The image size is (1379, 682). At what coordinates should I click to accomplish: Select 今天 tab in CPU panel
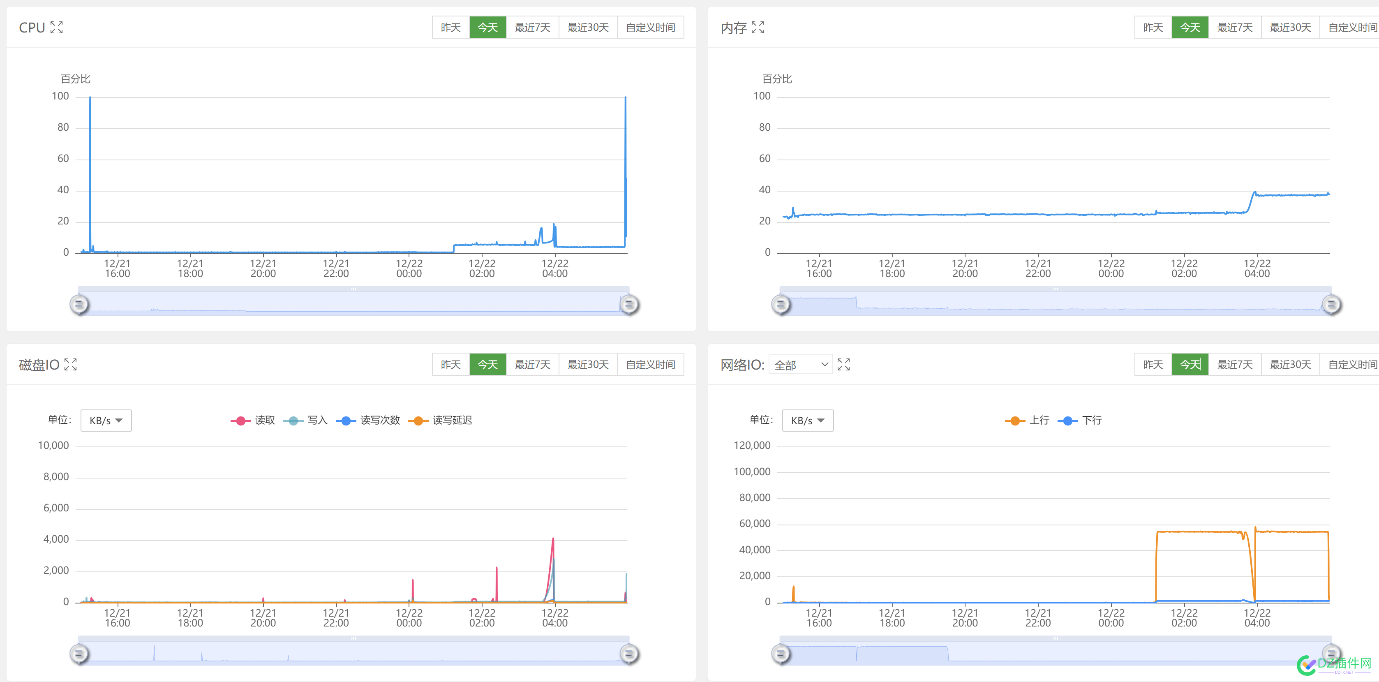[x=487, y=27]
